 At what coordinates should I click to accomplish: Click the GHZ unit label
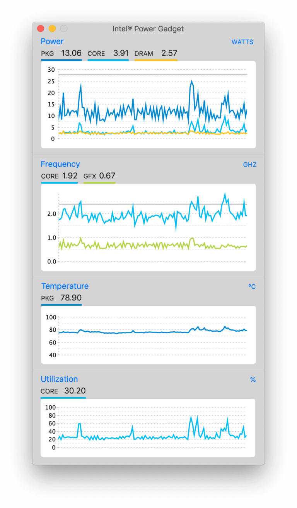coord(250,165)
